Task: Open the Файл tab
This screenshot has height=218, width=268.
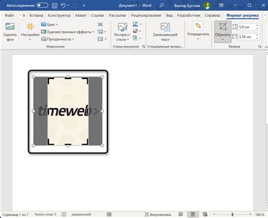Action: point(10,15)
